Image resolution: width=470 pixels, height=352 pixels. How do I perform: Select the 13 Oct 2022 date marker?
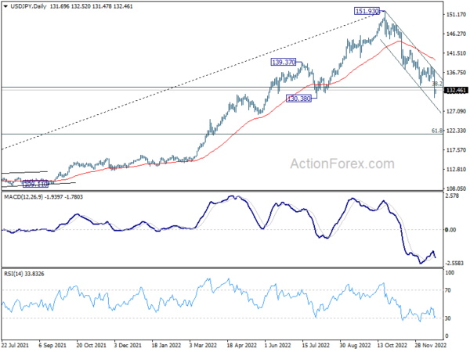coord(390,343)
